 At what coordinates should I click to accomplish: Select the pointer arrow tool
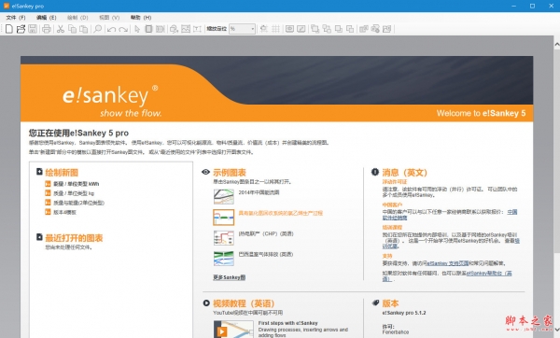[137, 29]
